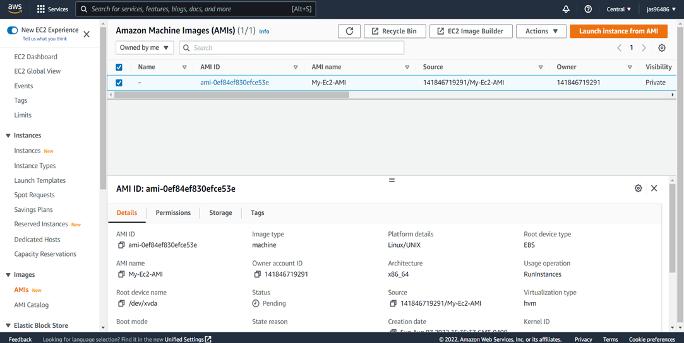Switch to the Tags tab
684x343 pixels.
(x=258, y=213)
